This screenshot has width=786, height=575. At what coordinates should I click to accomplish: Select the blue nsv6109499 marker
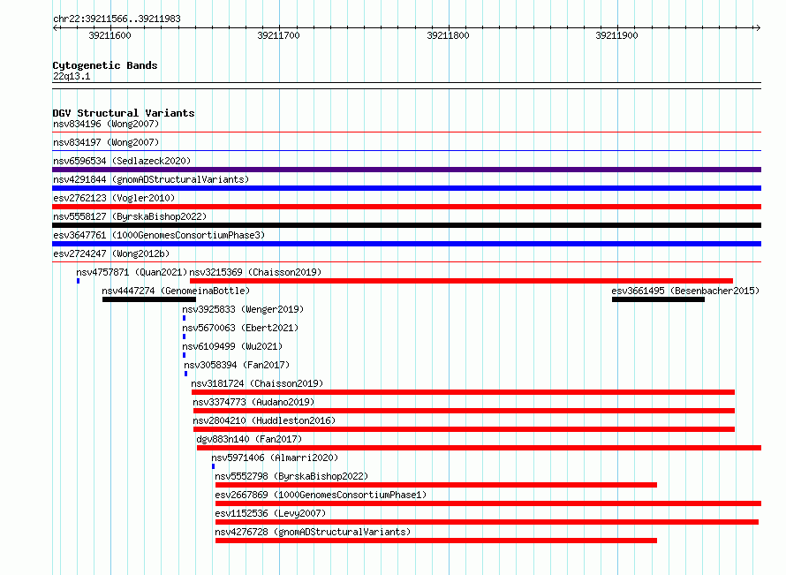[184, 355]
